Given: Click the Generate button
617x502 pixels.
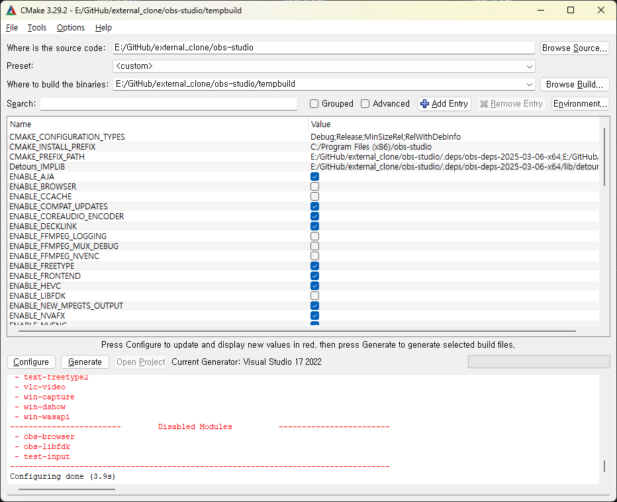Looking at the screenshot, I should click(85, 362).
